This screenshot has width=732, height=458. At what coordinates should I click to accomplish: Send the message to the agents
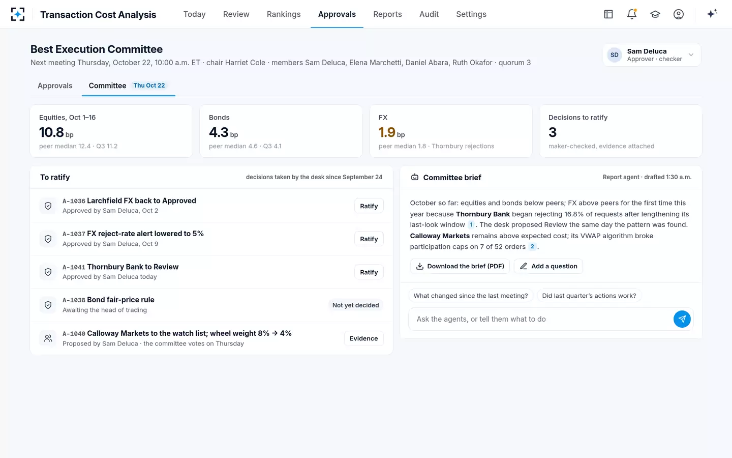pos(682,319)
